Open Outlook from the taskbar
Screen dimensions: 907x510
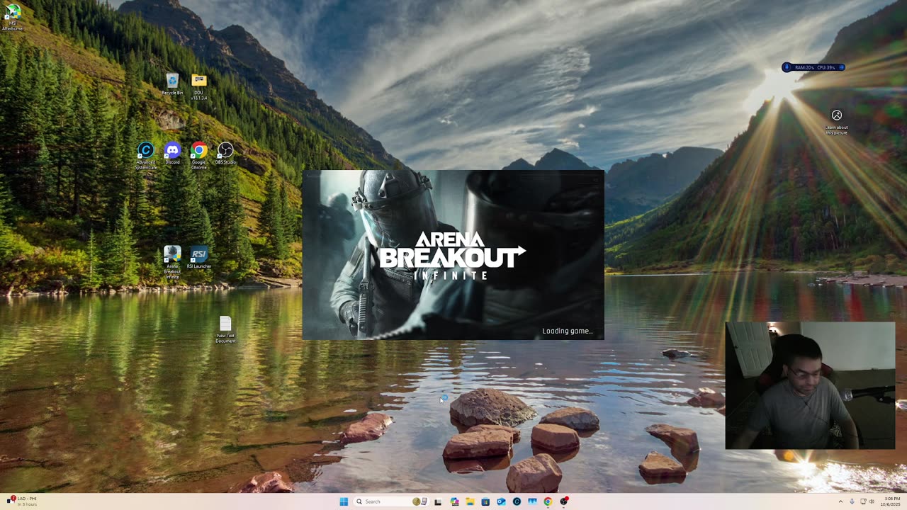coord(501,501)
